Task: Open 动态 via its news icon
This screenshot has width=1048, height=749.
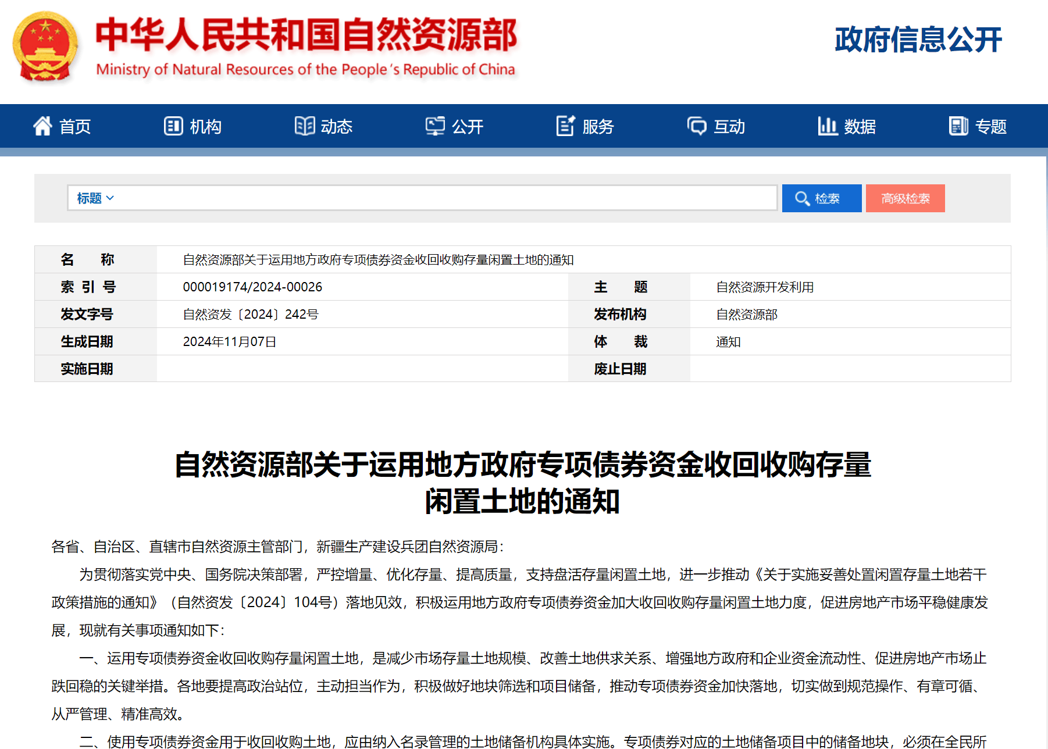Action: pos(304,126)
